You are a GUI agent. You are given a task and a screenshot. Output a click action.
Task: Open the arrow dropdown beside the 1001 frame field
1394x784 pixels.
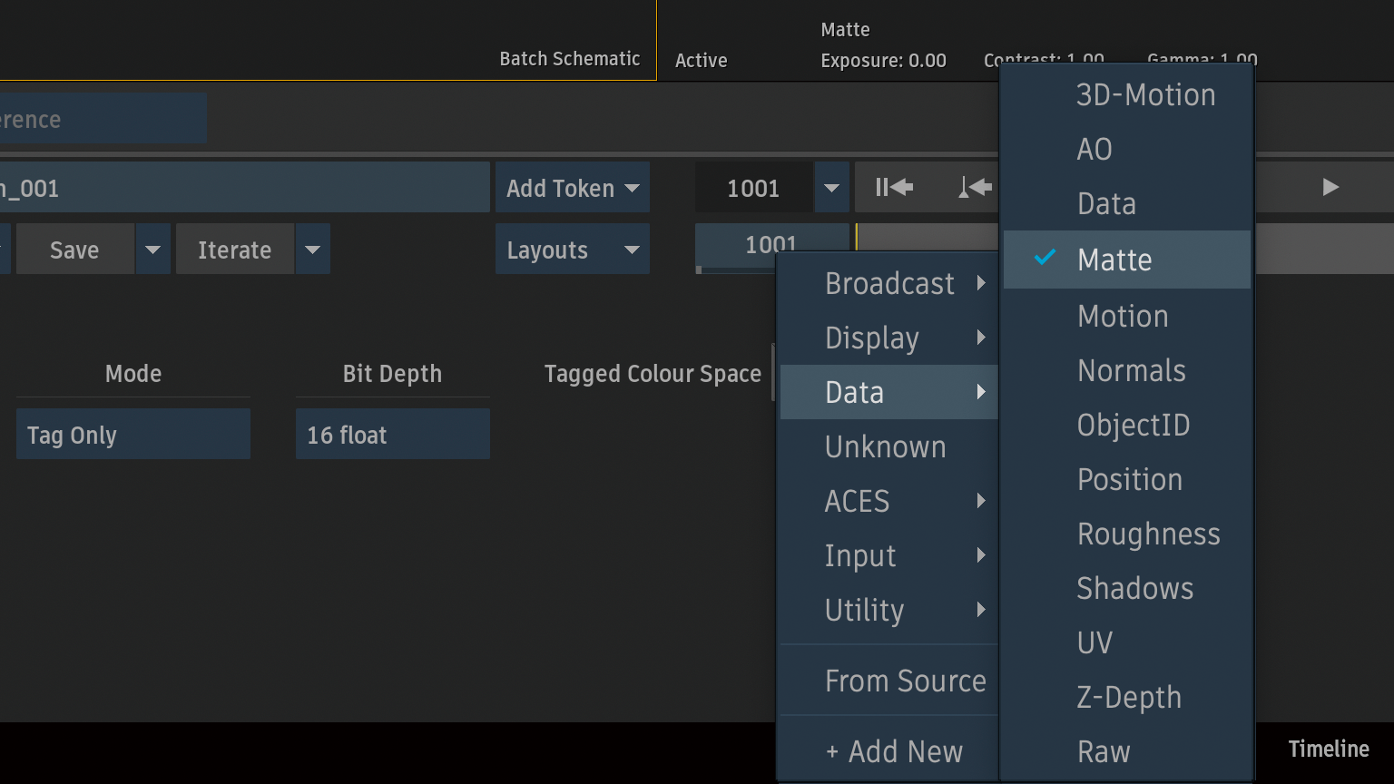point(831,188)
